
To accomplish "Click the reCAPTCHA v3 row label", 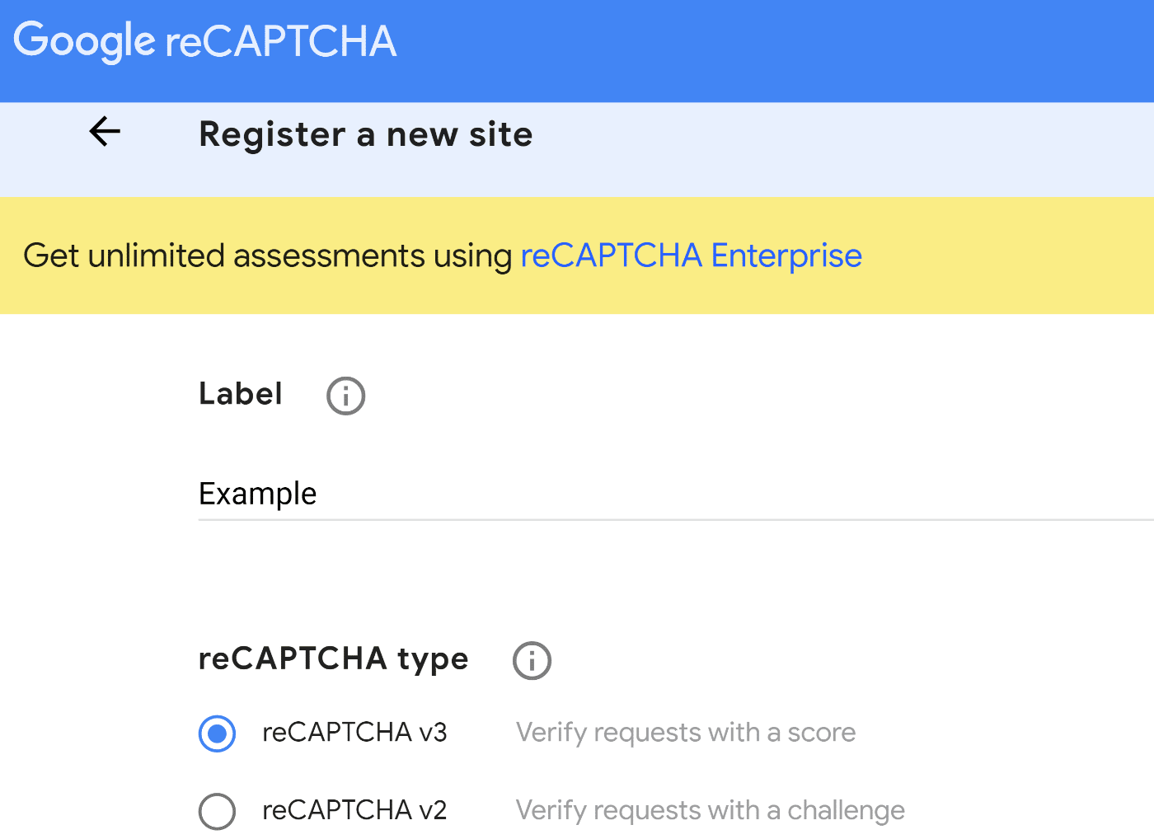I will coord(354,733).
